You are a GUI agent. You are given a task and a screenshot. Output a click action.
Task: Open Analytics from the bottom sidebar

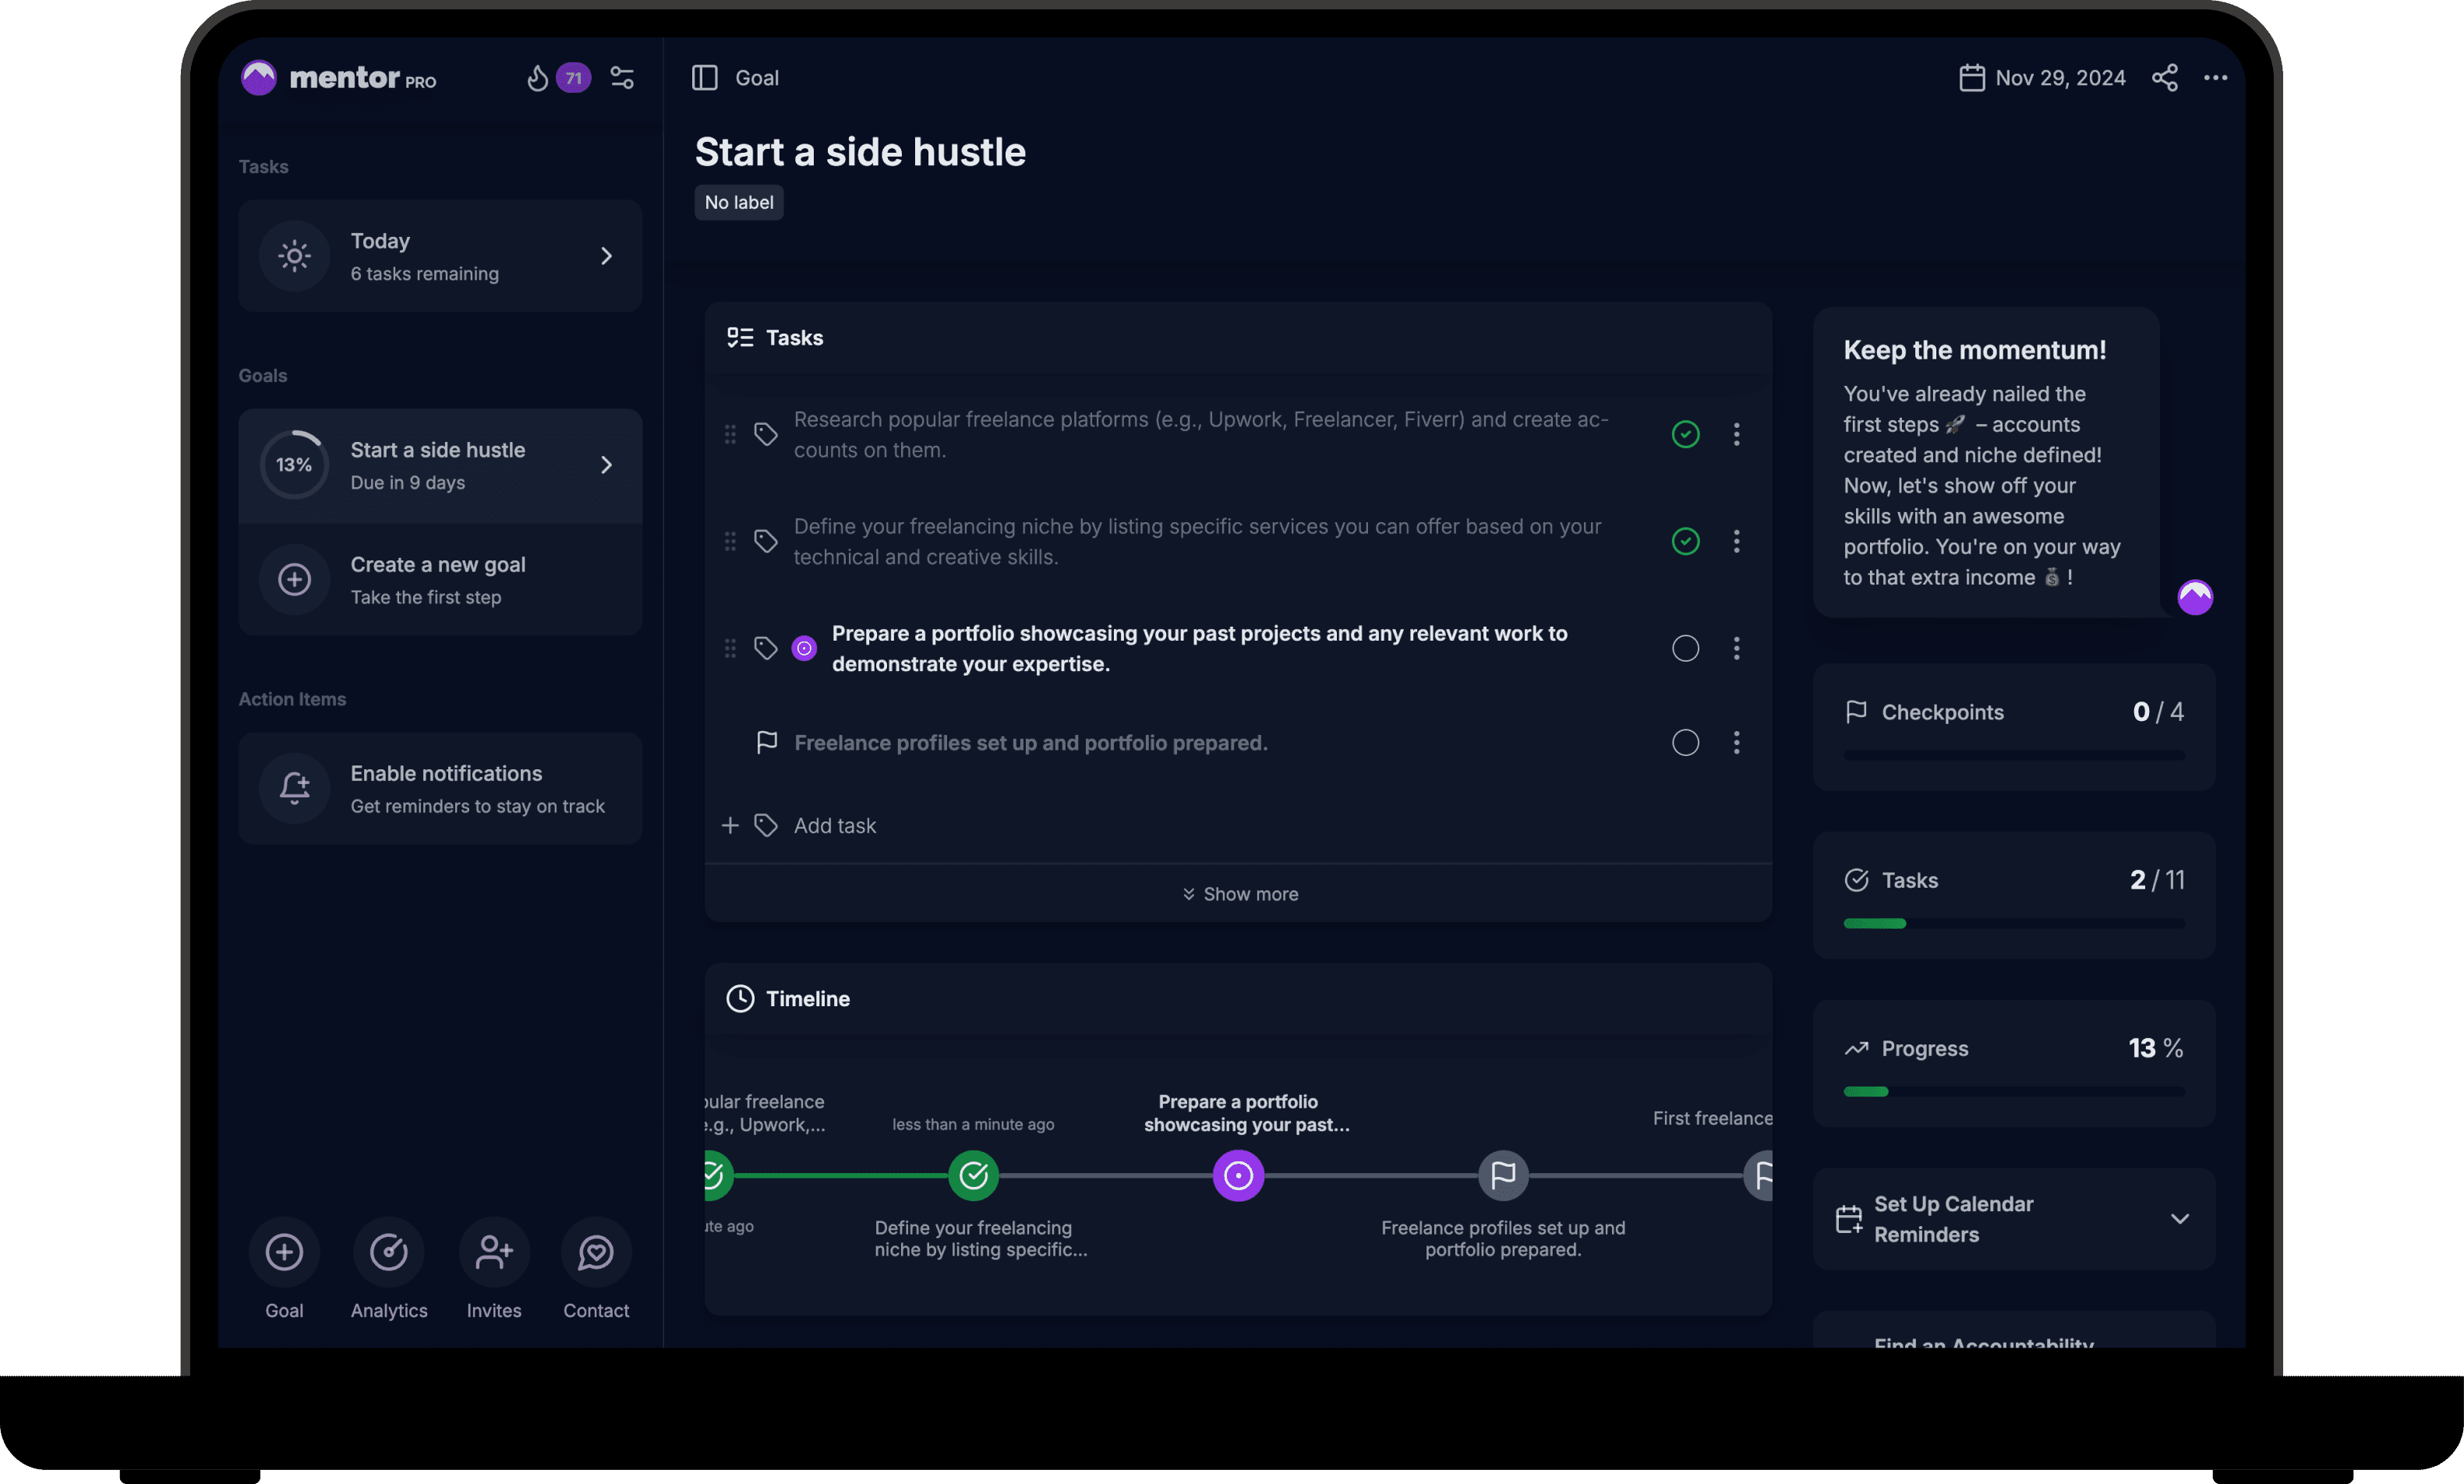(389, 1252)
